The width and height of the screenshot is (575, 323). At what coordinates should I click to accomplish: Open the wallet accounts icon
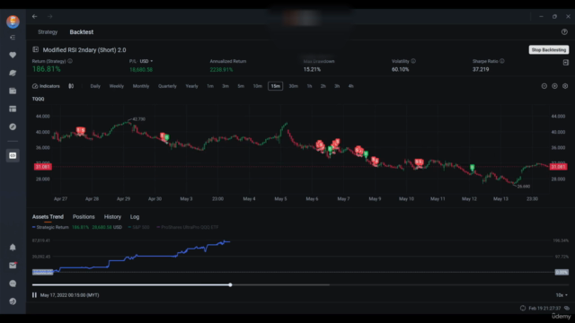[13, 91]
